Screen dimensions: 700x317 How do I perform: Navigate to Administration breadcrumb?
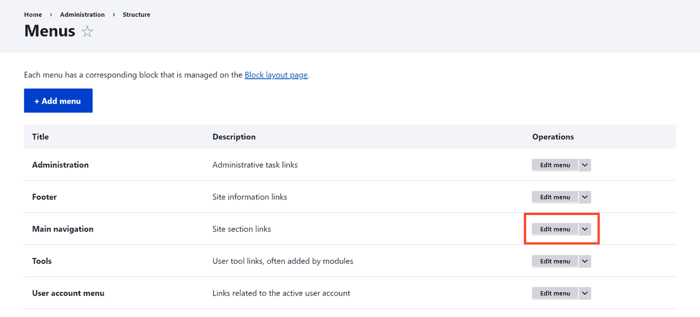[x=82, y=15]
